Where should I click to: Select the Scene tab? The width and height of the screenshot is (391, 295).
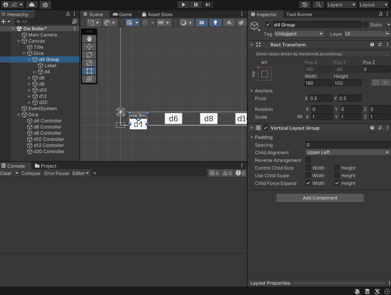93,15
